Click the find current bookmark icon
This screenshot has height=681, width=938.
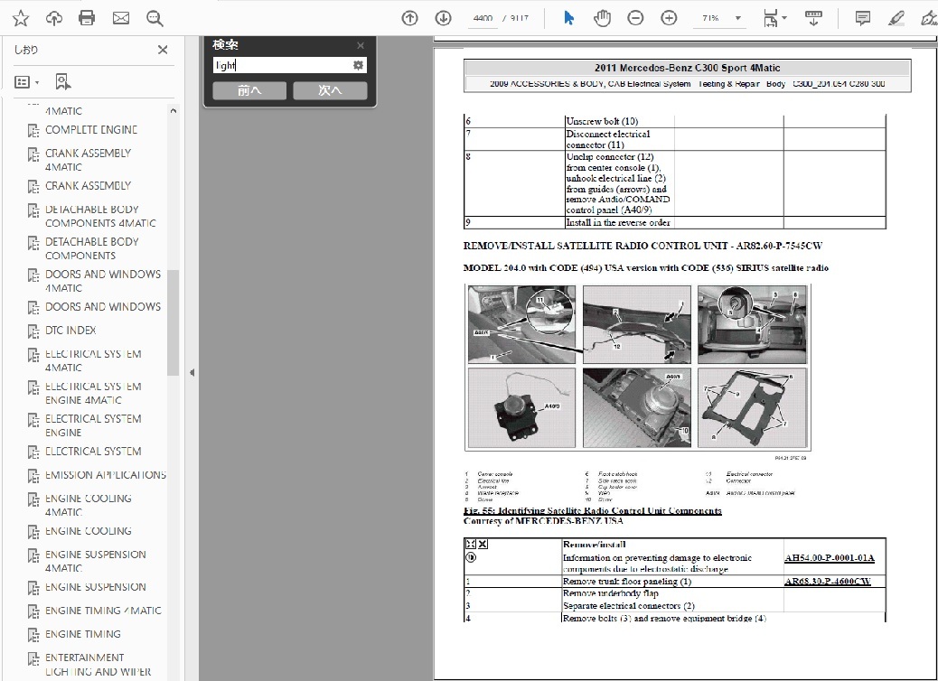[63, 82]
